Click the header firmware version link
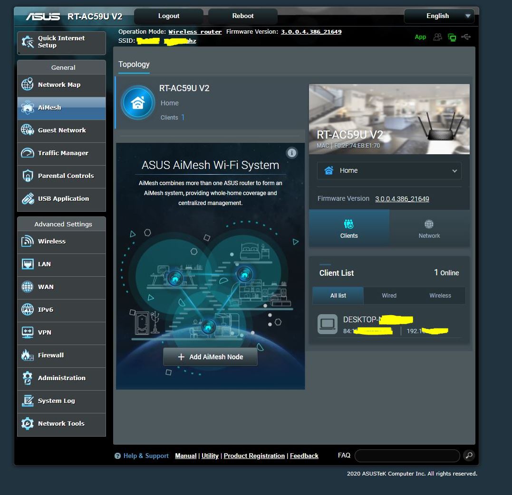512x495 pixels. click(311, 32)
